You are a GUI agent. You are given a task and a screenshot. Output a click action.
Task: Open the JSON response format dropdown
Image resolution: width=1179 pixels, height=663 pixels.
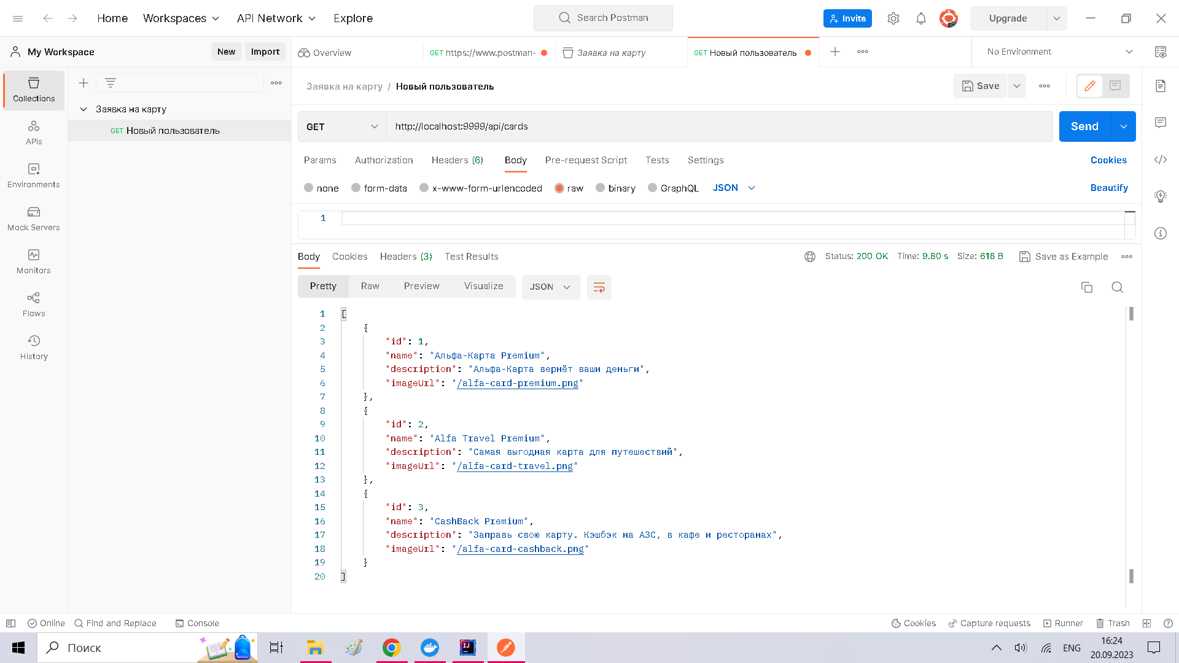click(x=551, y=287)
